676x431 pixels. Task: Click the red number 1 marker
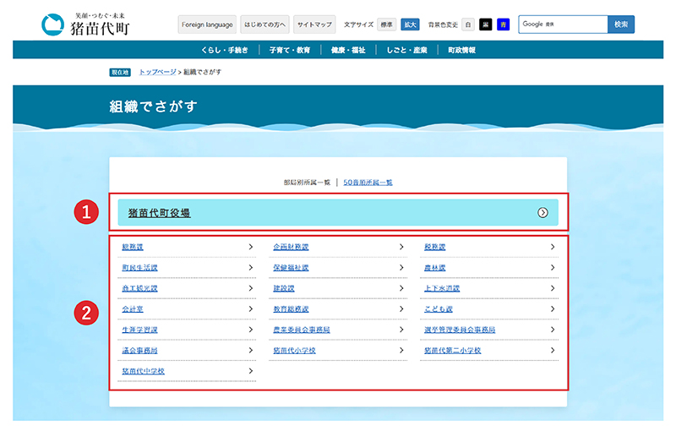tap(86, 213)
